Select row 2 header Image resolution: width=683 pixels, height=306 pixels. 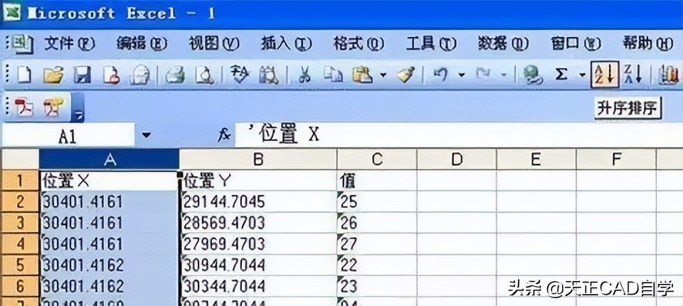click(x=20, y=201)
